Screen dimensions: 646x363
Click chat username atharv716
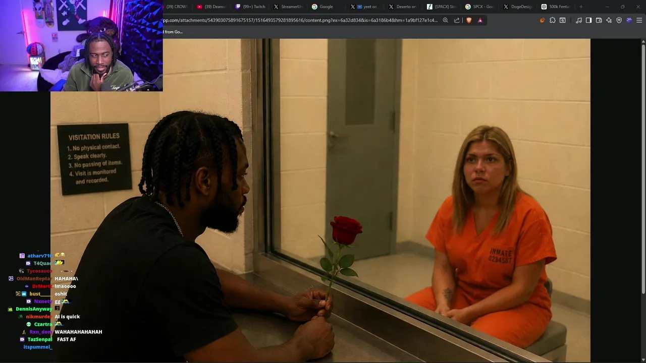pyautogui.click(x=39, y=256)
